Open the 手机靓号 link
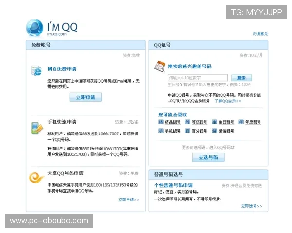The height and width of the screenshot is (233, 292). (x=173, y=131)
